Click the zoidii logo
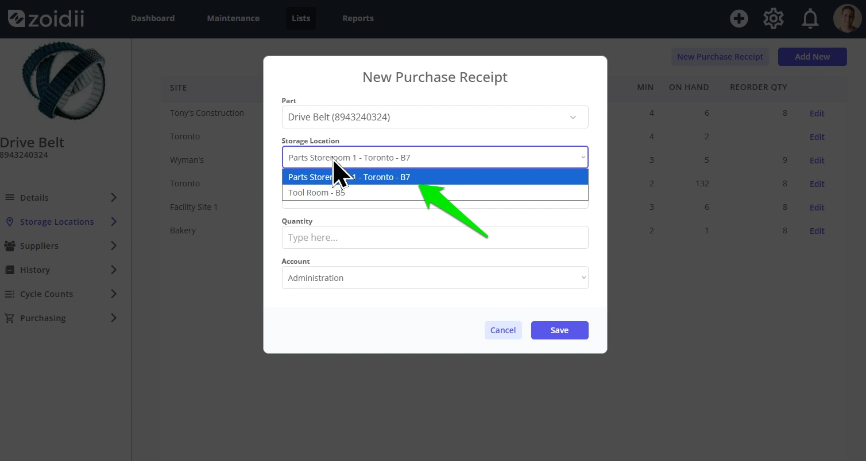This screenshot has height=461, width=866. coord(46,18)
